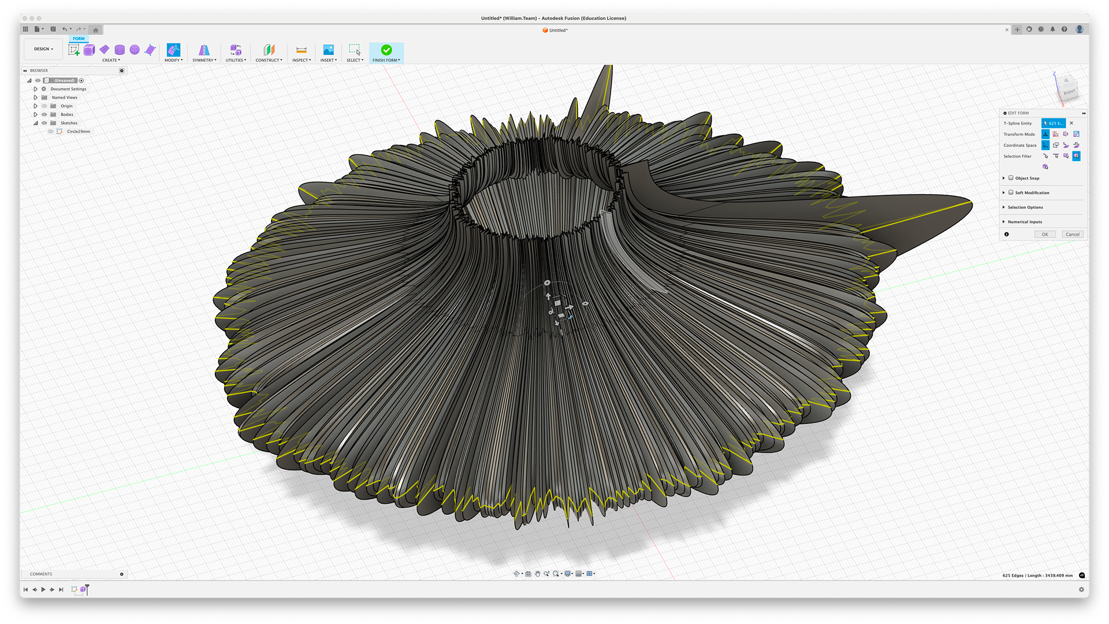Activate the Unsaved component radio button
The width and height of the screenshot is (1109, 624).
tap(81, 80)
